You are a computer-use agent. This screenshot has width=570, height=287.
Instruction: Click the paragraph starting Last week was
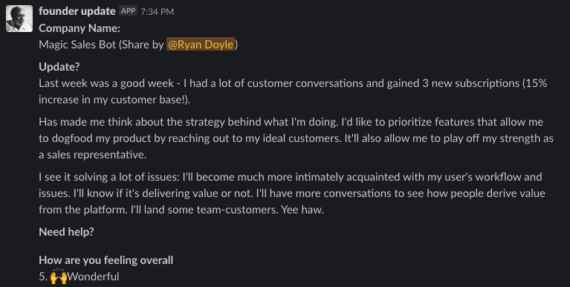(x=293, y=91)
